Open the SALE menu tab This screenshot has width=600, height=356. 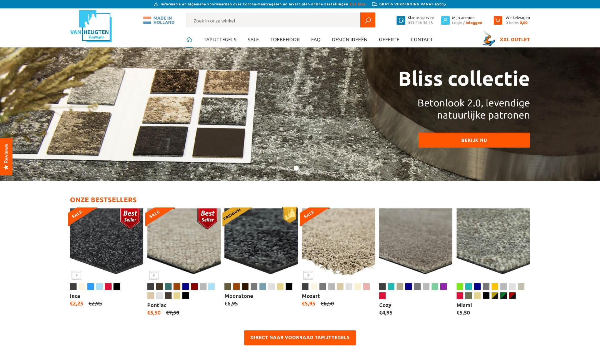[253, 39]
